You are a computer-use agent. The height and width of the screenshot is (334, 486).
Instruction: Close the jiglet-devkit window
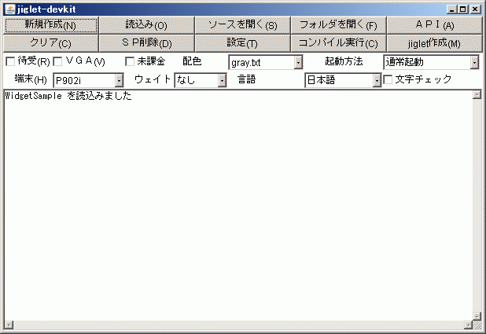point(475,9)
